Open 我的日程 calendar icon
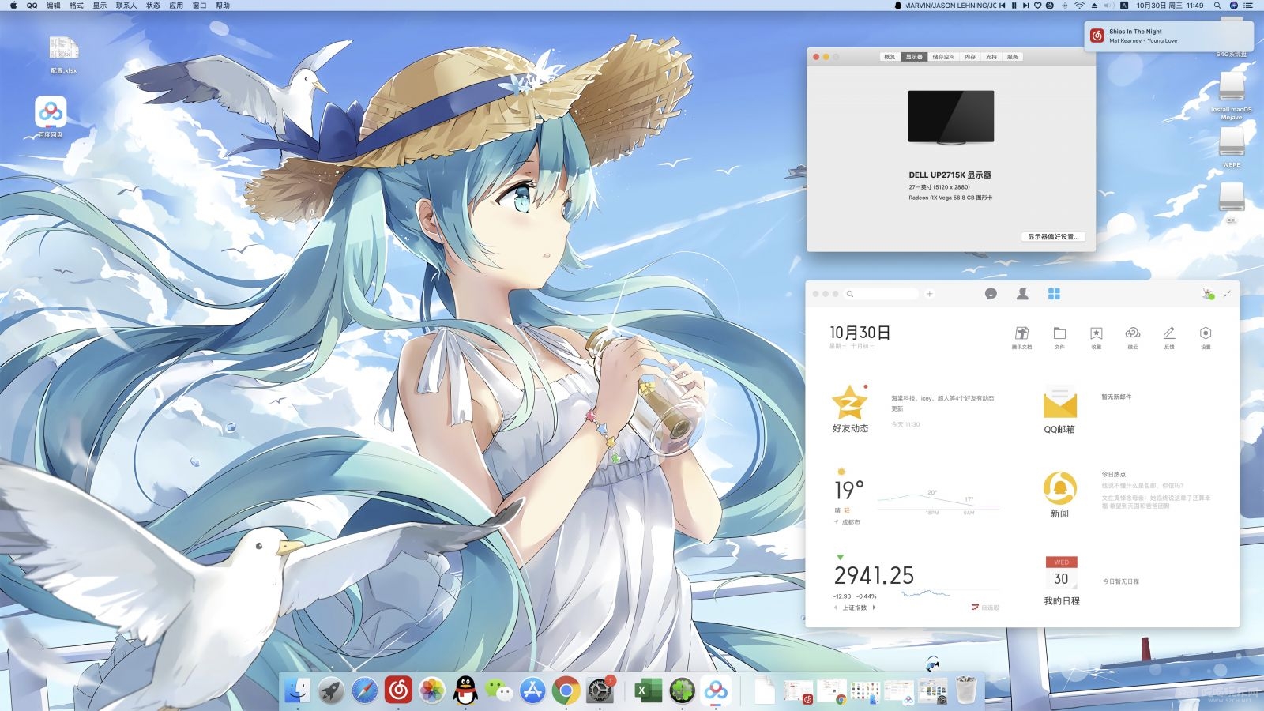1264x711 pixels. point(1061,574)
